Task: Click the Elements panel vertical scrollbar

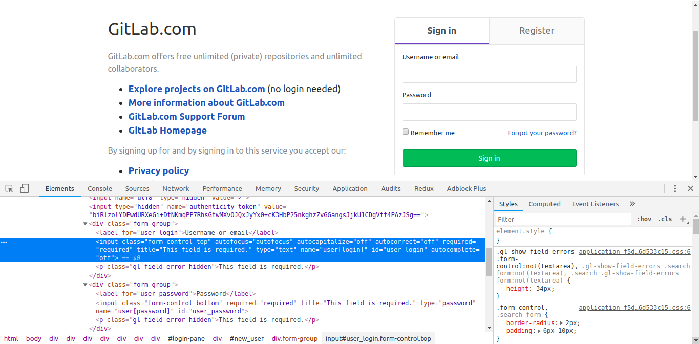Action: tap(489, 262)
